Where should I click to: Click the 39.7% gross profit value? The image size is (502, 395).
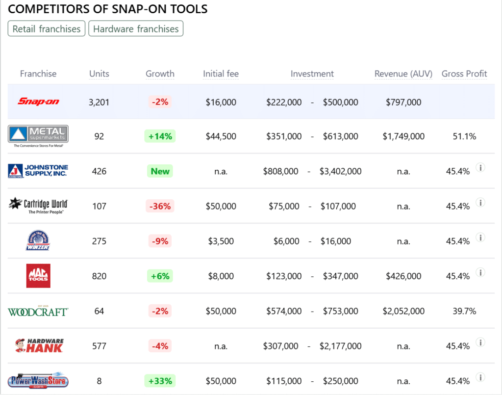(x=464, y=311)
